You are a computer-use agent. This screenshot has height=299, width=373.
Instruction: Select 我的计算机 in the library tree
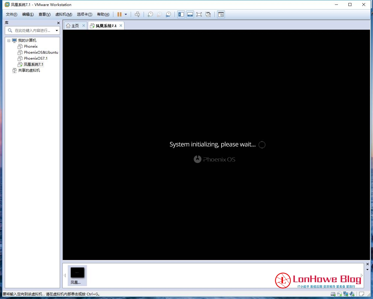click(x=27, y=40)
